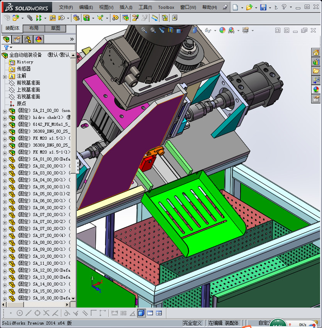The image size is (322, 328).
Task: Toggle the grid display button in bottom toolbar
Action: (124, 313)
